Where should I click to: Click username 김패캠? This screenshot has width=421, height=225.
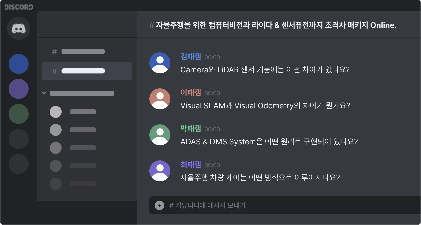coord(191,57)
